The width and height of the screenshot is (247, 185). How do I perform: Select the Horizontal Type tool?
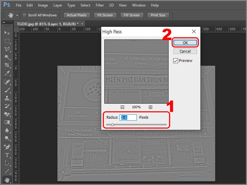(x=7, y=155)
